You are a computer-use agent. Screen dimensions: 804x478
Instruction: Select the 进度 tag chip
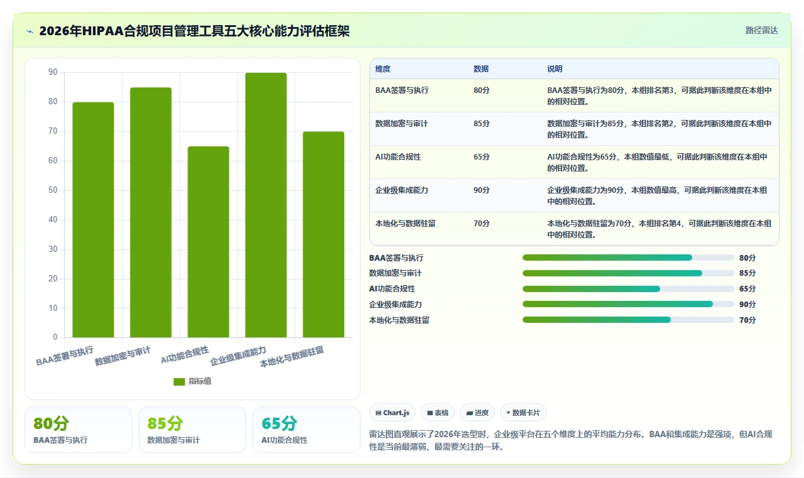(477, 413)
